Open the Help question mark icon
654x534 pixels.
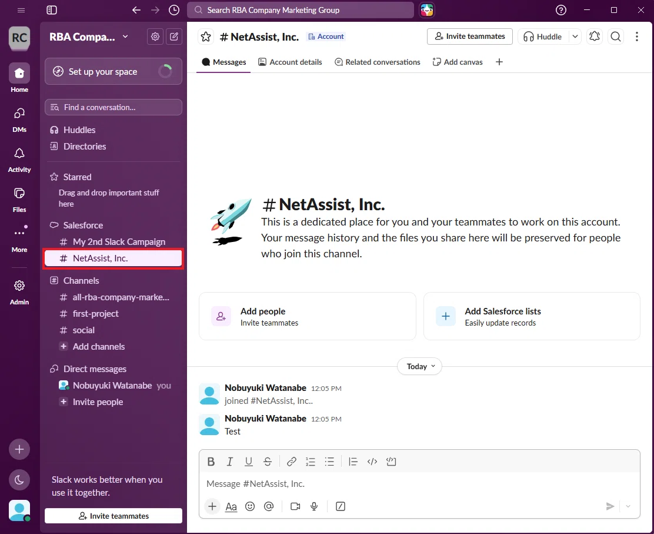[x=561, y=10]
